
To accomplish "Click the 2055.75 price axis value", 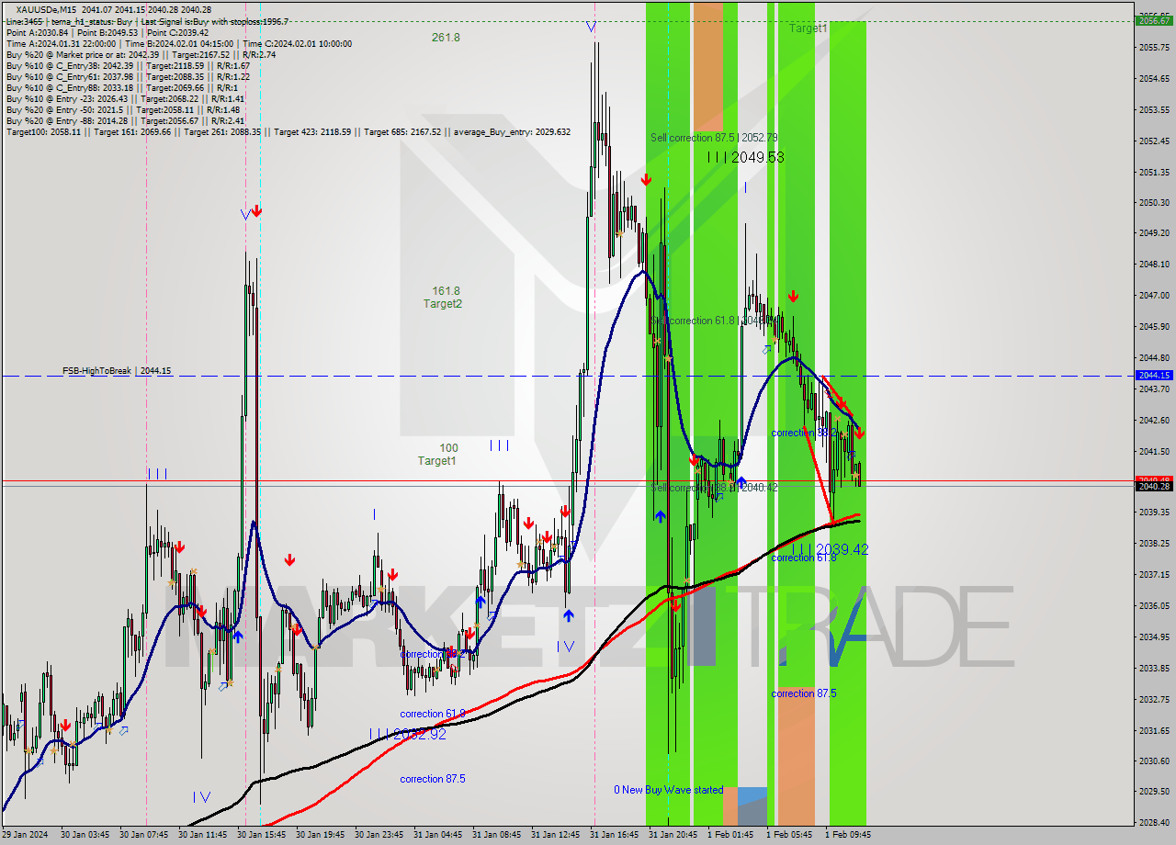I will [x=1154, y=47].
